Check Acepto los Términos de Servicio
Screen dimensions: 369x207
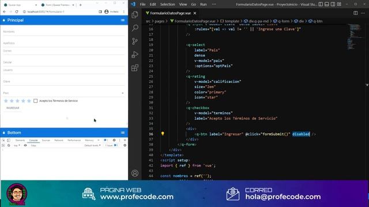(35, 101)
